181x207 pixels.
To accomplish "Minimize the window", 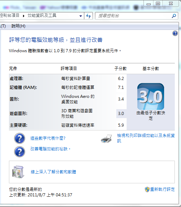I will (149, 3).
